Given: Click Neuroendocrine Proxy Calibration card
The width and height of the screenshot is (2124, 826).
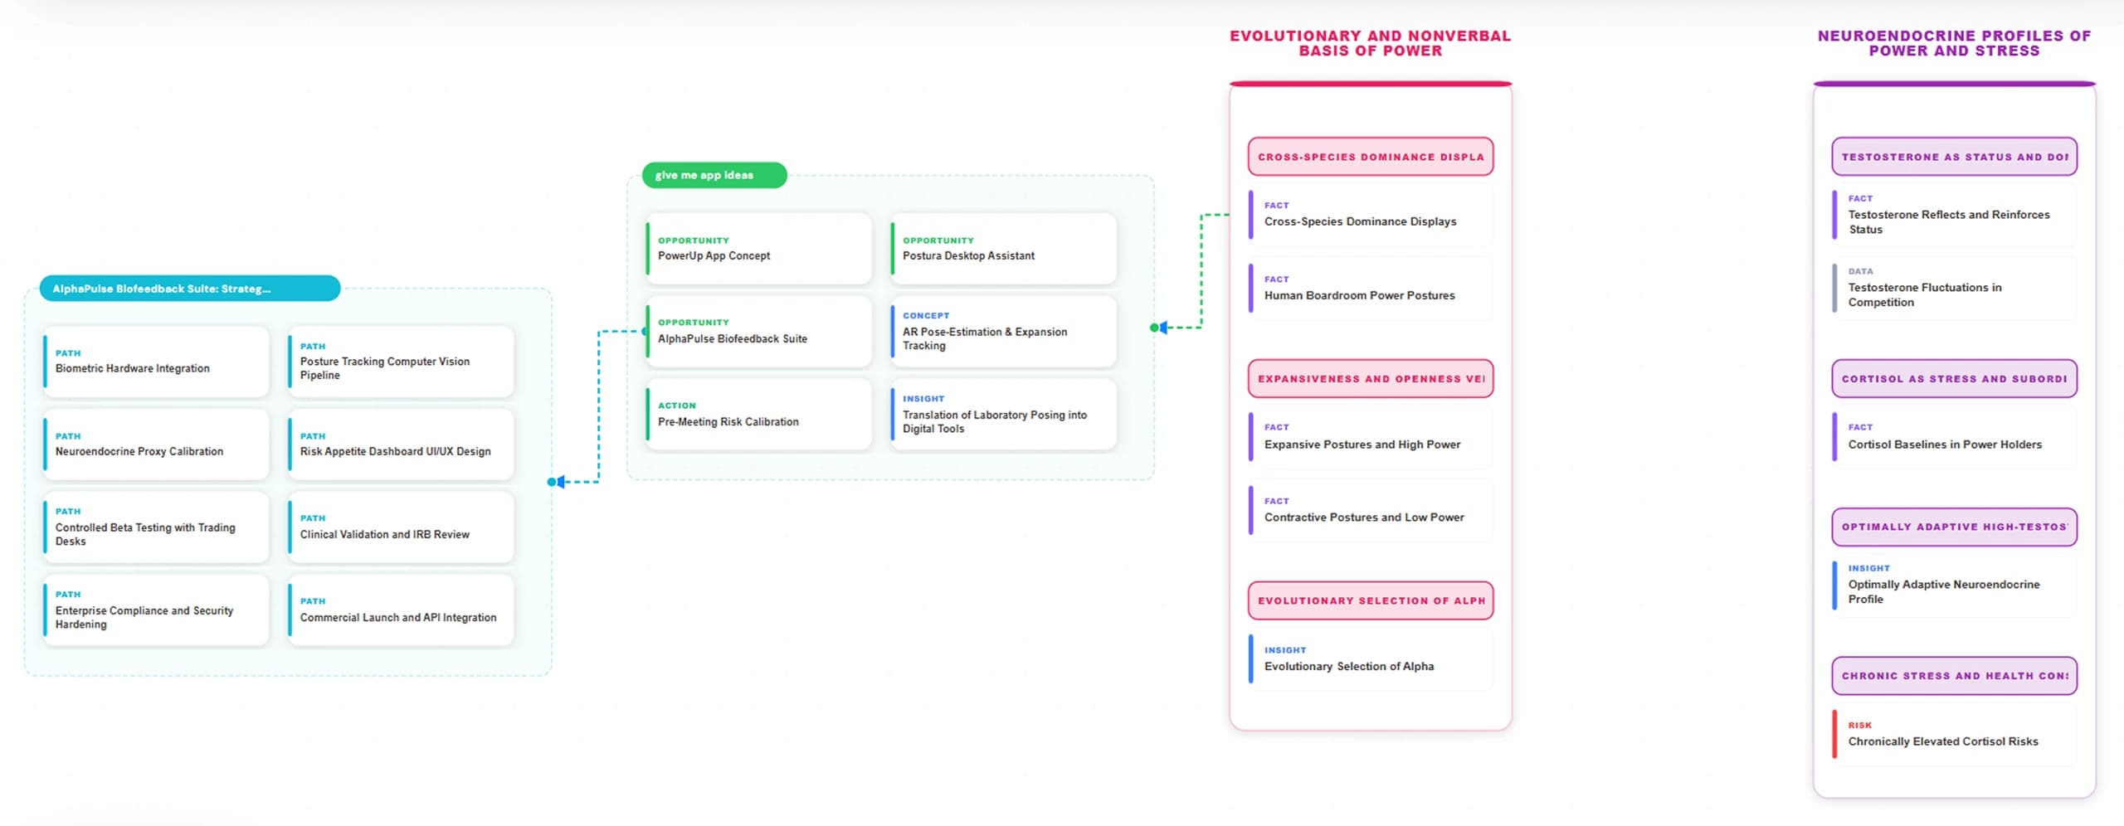Looking at the screenshot, I should [156, 445].
